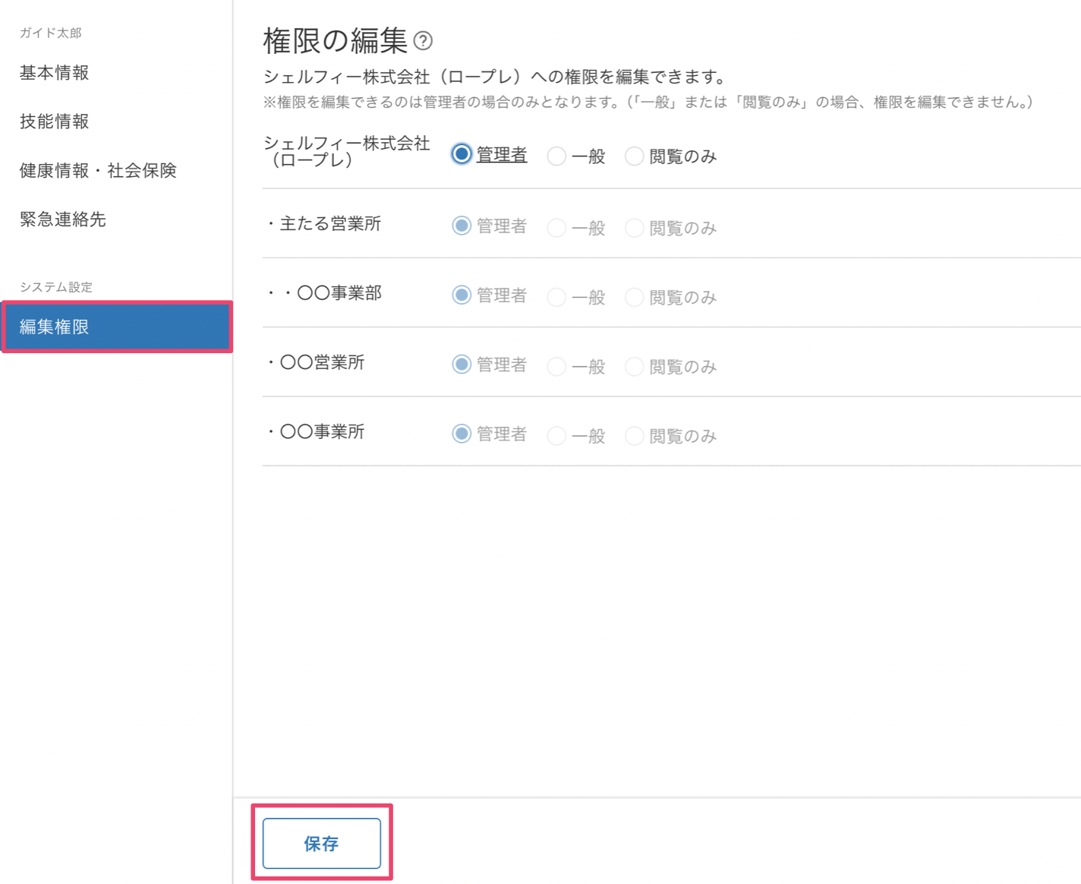
Task: Open the help icon beside 権限の編集
Action: click(x=423, y=41)
